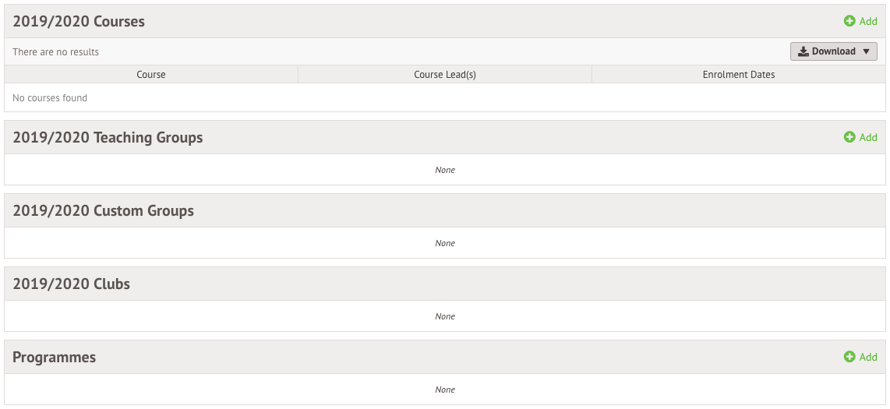This screenshot has width=890, height=409.
Task: Select the Programmes section heading
Action: pyautogui.click(x=55, y=357)
